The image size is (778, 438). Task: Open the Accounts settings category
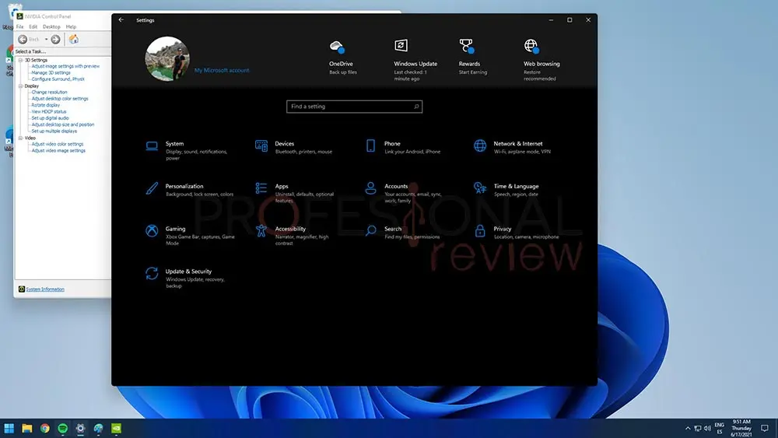tap(403, 193)
